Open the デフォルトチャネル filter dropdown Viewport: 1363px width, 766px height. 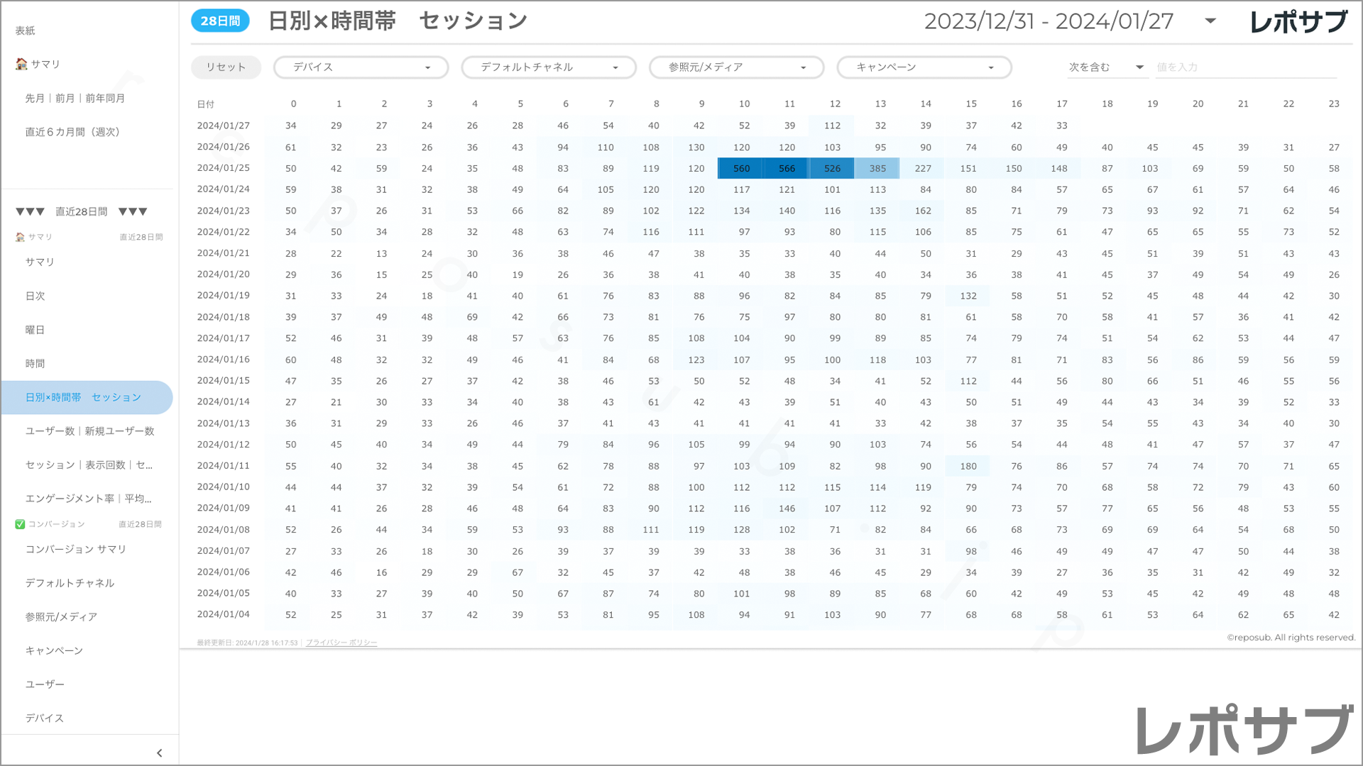(x=549, y=67)
